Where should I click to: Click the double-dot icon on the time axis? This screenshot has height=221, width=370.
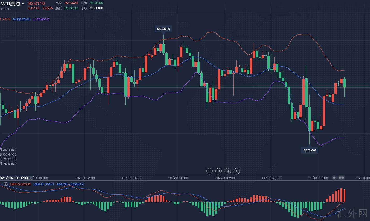click(341, 178)
